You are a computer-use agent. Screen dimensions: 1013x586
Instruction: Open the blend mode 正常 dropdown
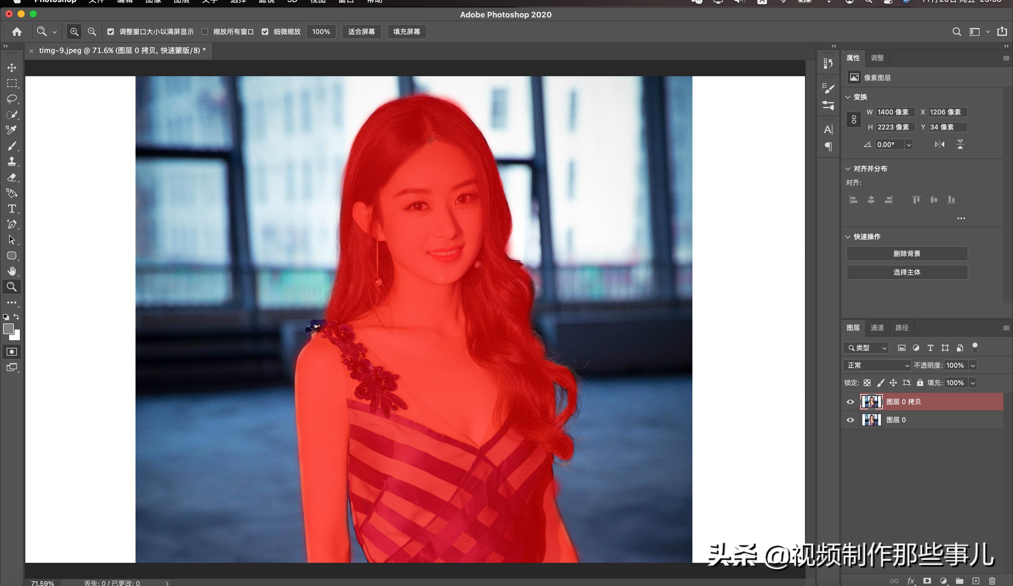point(876,365)
